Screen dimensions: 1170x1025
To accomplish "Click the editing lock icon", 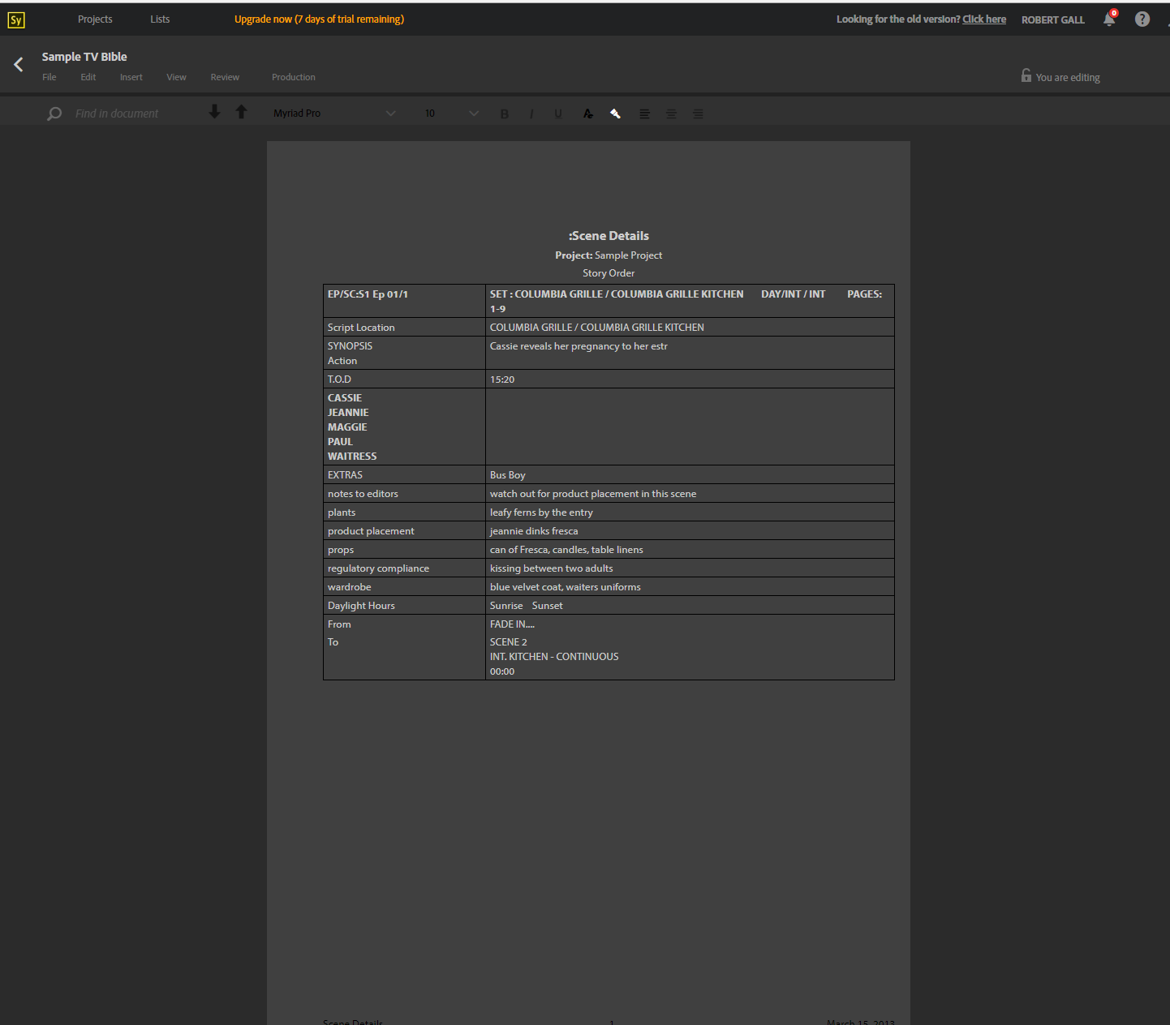I will 1026,75.
